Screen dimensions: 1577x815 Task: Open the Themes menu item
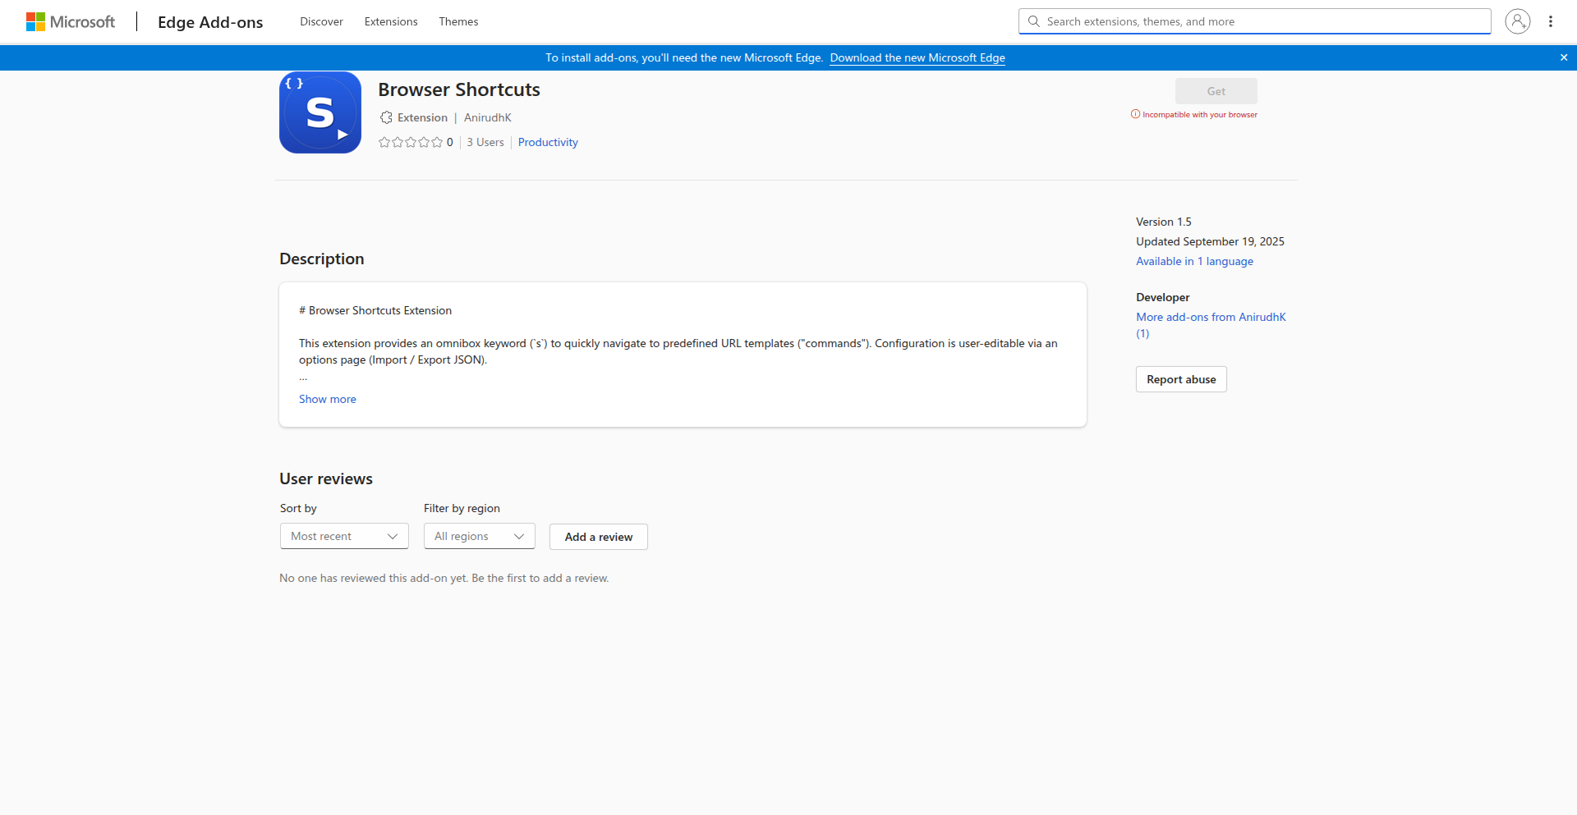tap(458, 22)
